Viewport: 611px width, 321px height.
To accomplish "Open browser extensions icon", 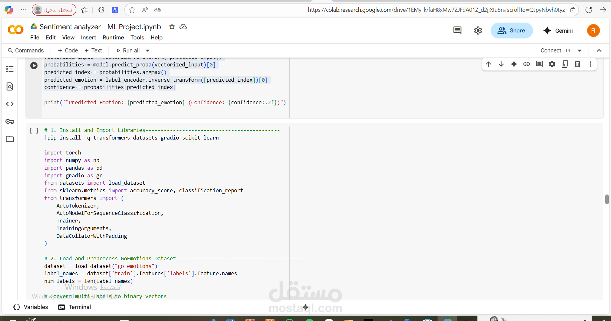I will (x=101, y=10).
